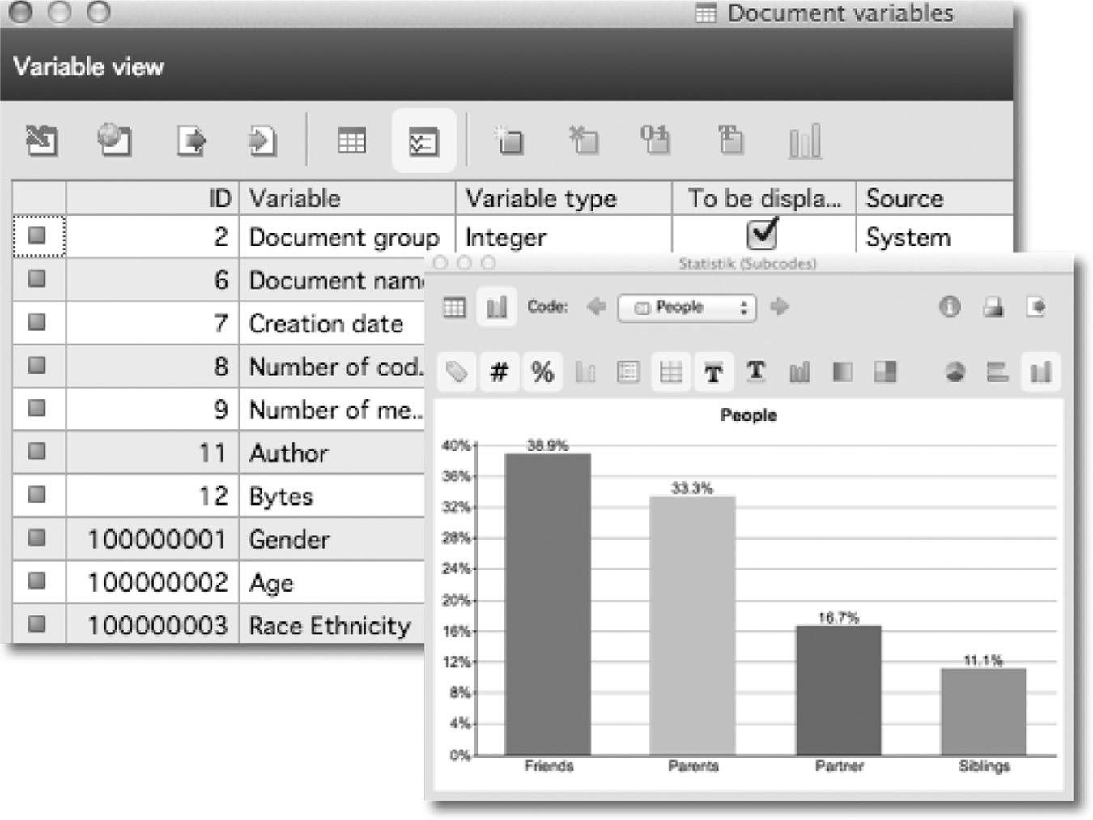Click the new variable icon with sparkle
Image resolution: width=1093 pixels, height=820 pixels.
(x=509, y=139)
